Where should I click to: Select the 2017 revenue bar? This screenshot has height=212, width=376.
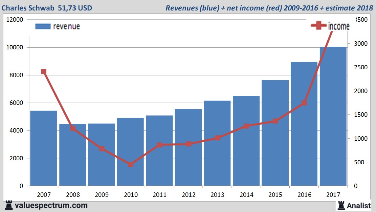[333, 116]
